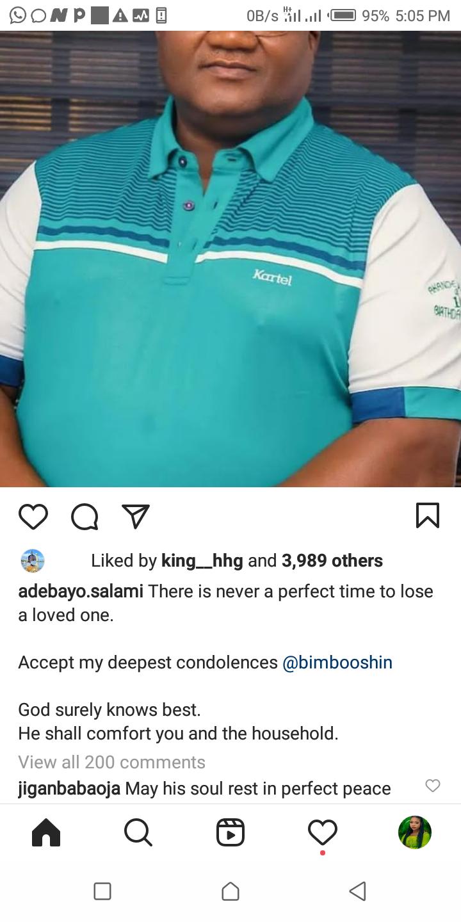
Task: Open jiganbabaoja's profile from the comment
Action: pyautogui.click(x=69, y=788)
